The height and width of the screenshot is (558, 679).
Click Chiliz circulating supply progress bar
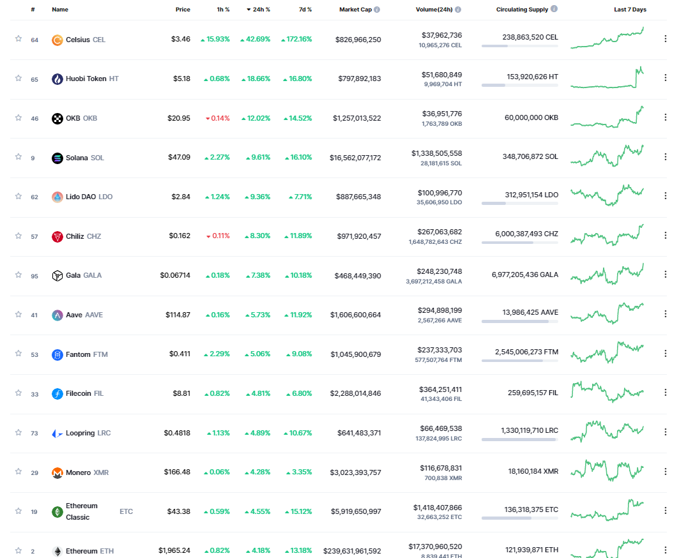click(519, 243)
